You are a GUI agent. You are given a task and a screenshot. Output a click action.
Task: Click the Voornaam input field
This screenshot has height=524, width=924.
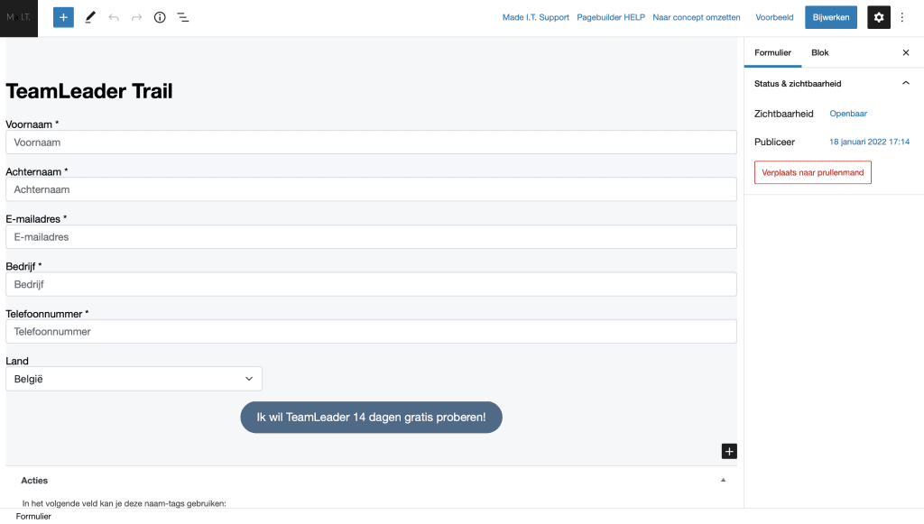371,142
